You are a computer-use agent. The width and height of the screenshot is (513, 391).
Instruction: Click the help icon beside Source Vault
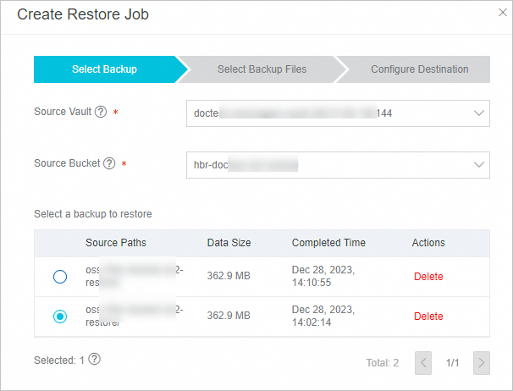[101, 112]
